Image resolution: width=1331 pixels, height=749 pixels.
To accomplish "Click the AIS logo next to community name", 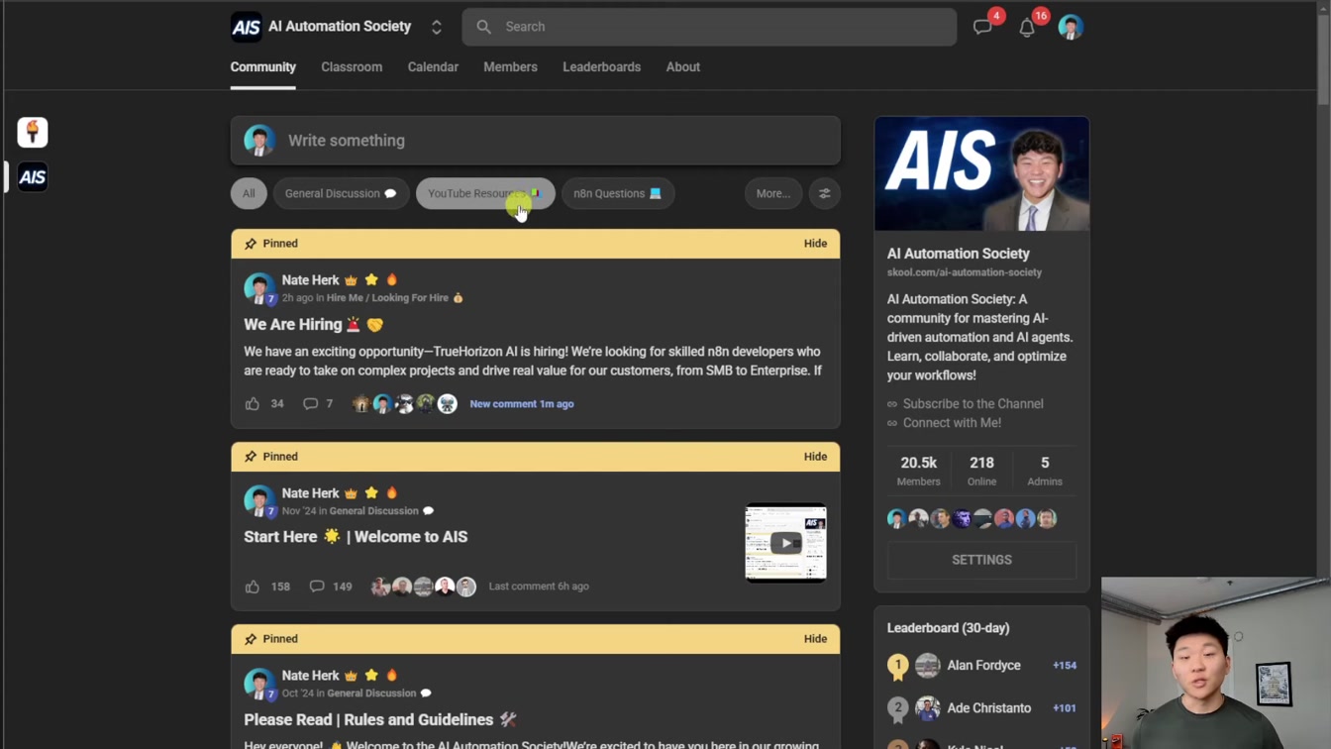I will click(x=246, y=27).
